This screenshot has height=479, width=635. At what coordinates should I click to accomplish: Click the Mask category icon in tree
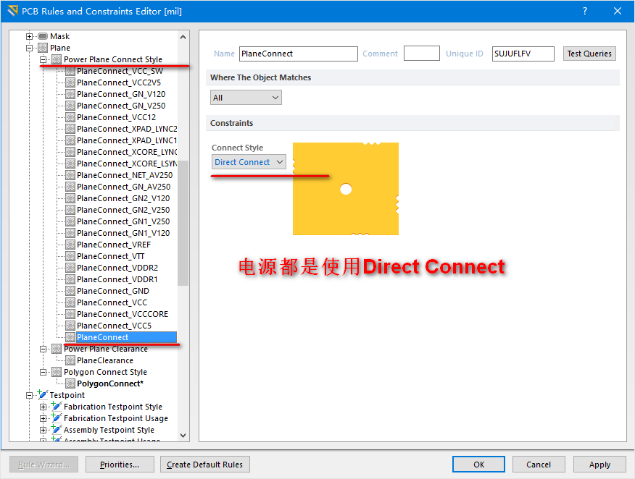43,36
